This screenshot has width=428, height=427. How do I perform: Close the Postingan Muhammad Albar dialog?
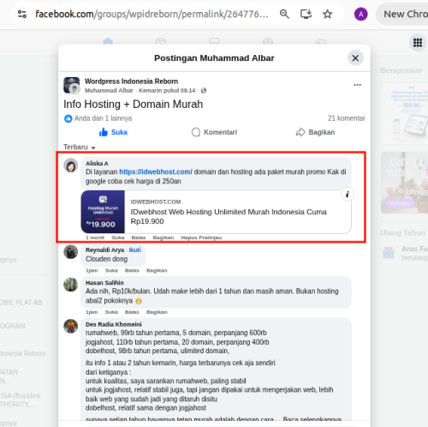355,58
